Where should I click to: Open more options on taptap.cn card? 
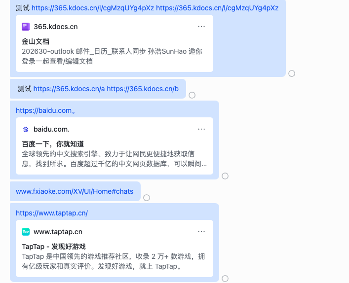pos(201,232)
